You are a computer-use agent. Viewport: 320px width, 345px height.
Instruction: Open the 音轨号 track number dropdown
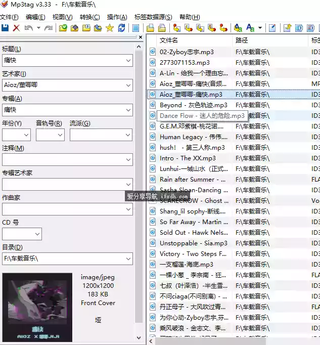tap(60, 135)
